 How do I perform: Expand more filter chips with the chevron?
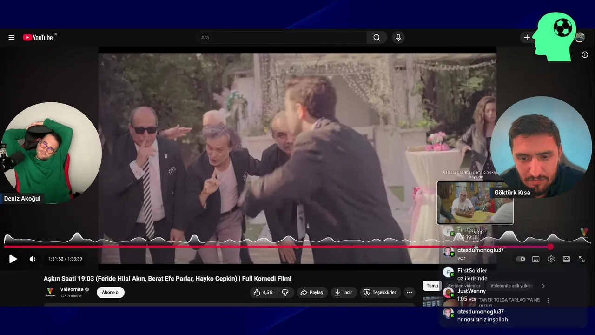(543, 286)
